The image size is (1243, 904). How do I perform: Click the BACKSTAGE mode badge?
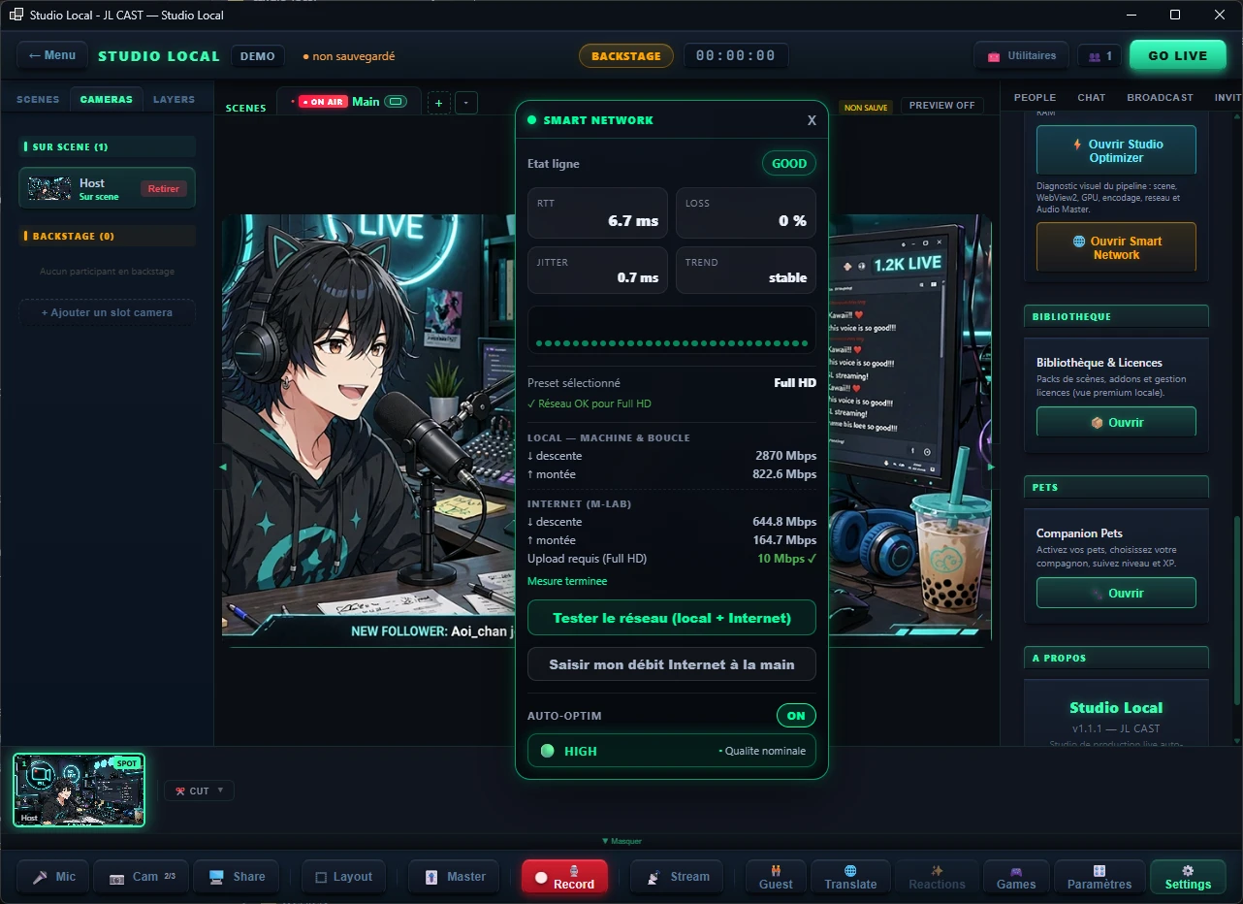point(626,56)
